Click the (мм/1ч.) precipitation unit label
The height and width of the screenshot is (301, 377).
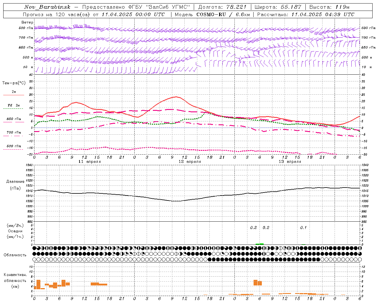click(15, 237)
